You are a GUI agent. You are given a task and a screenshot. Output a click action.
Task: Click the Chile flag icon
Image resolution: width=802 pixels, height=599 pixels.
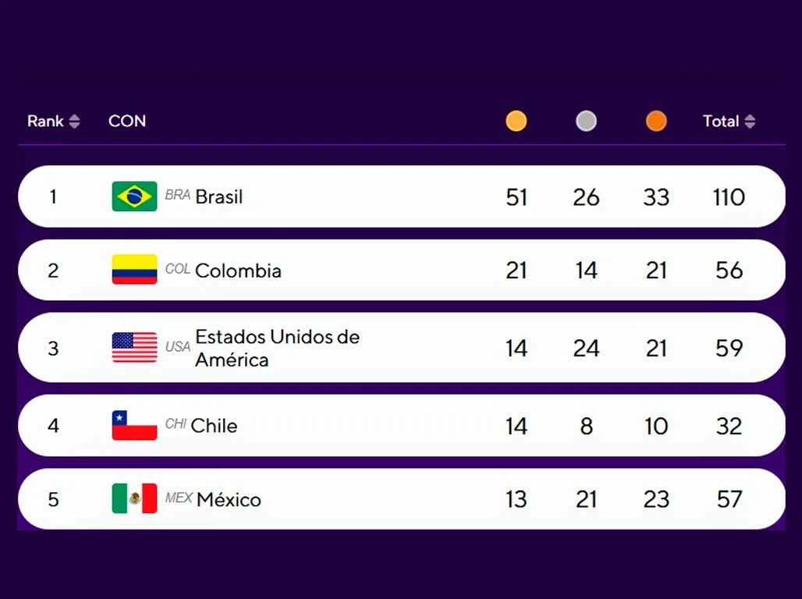click(x=134, y=425)
